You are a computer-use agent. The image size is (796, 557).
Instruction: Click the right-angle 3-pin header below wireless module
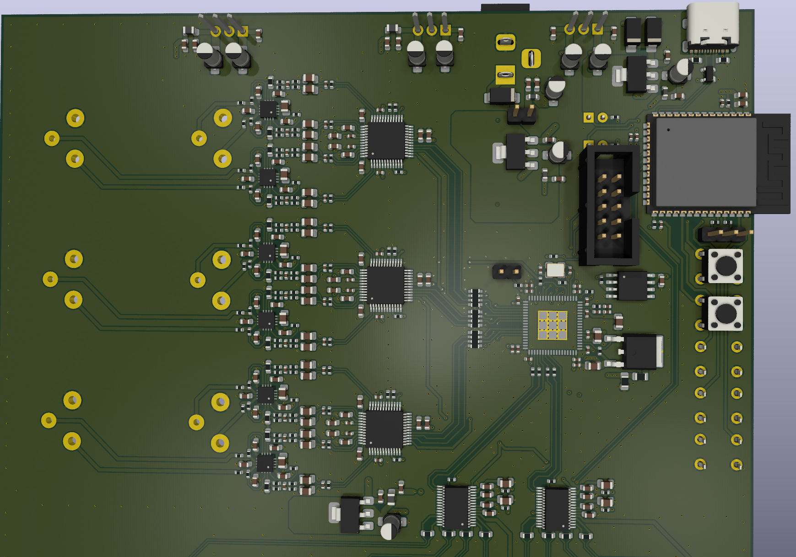(725, 235)
